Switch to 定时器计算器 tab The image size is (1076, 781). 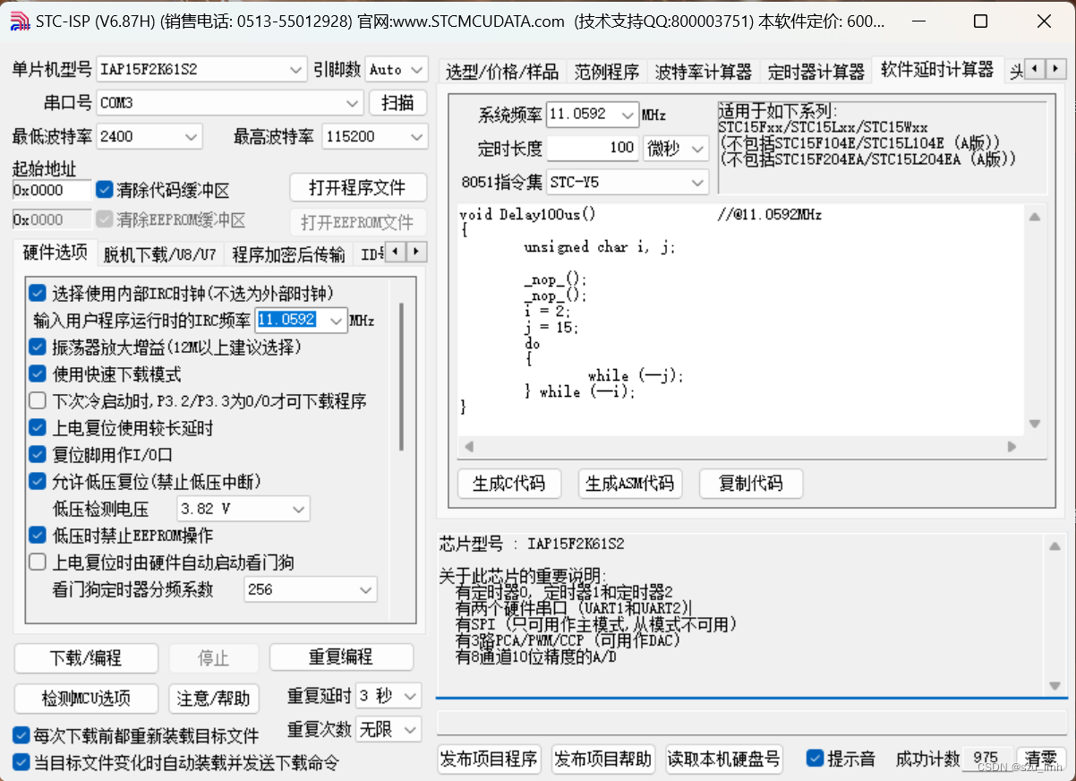coord(816,73)
